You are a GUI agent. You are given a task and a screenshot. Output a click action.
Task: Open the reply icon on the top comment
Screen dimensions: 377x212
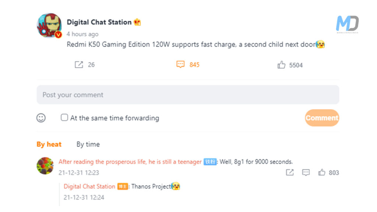click(x=306, y=172)
